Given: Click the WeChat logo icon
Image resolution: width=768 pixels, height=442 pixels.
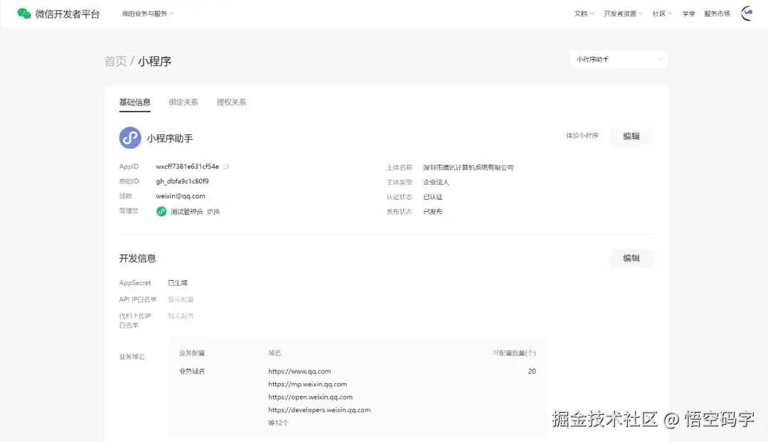Looking at the screenshot, I should coord(23,14).
